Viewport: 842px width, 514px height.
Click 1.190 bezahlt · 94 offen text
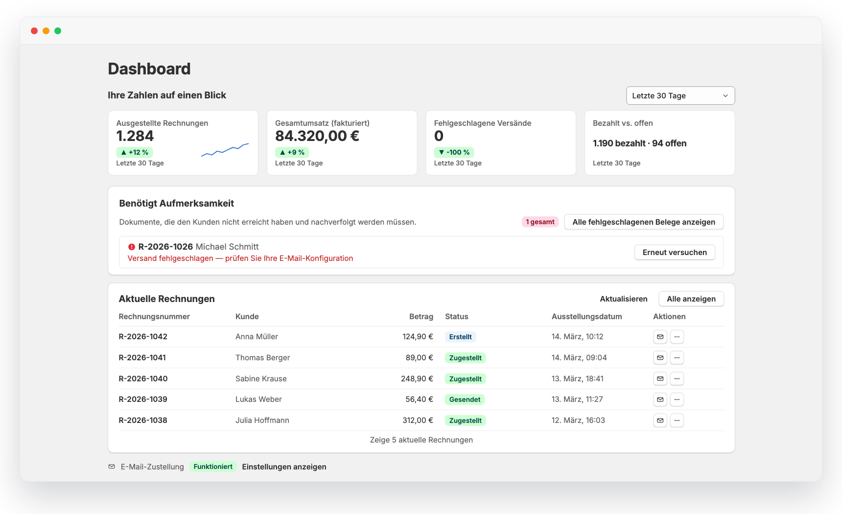[x=639, y=143]
